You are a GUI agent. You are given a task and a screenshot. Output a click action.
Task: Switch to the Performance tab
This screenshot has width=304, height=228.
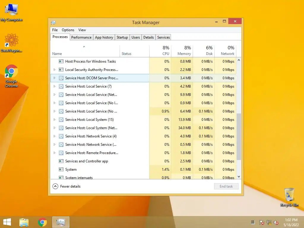pyautogui.click(x=81, y=37)
